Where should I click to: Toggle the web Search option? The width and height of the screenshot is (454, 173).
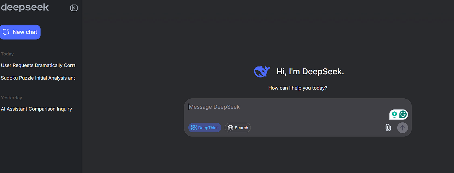(x=238, y=127)
